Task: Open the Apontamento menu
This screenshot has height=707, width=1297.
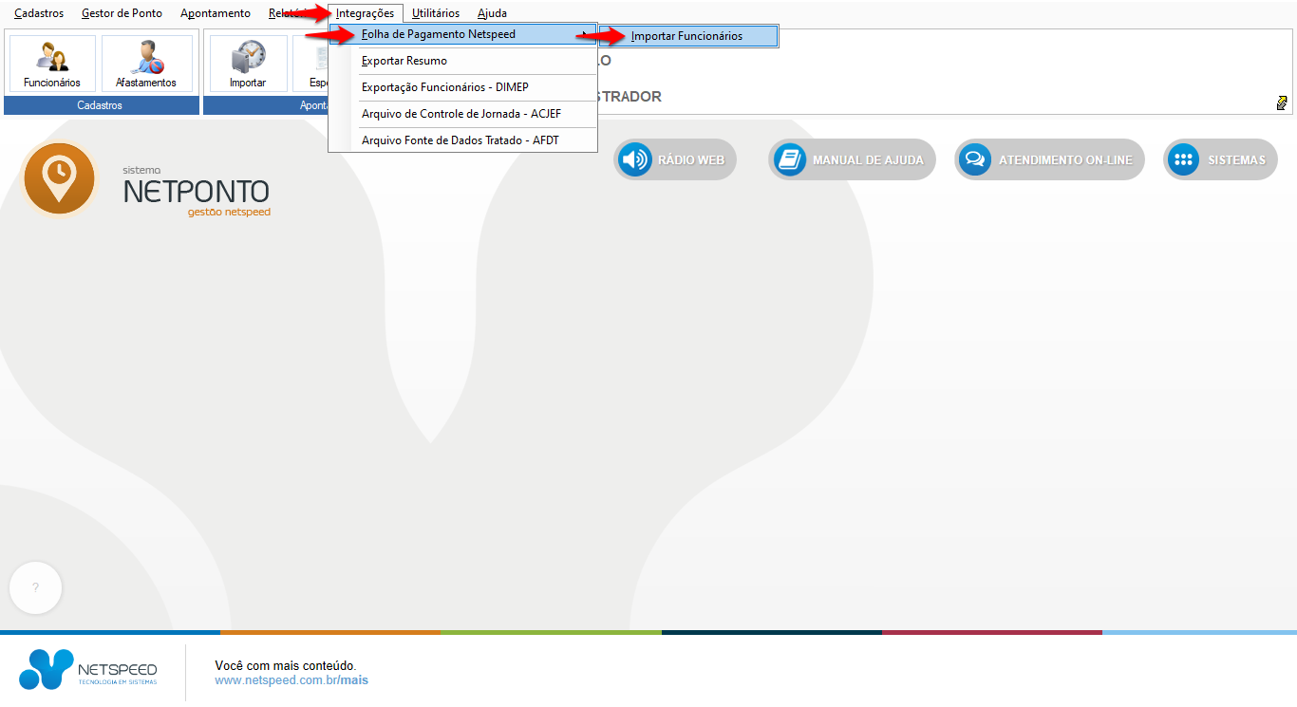Action: [x=216, y=13]
